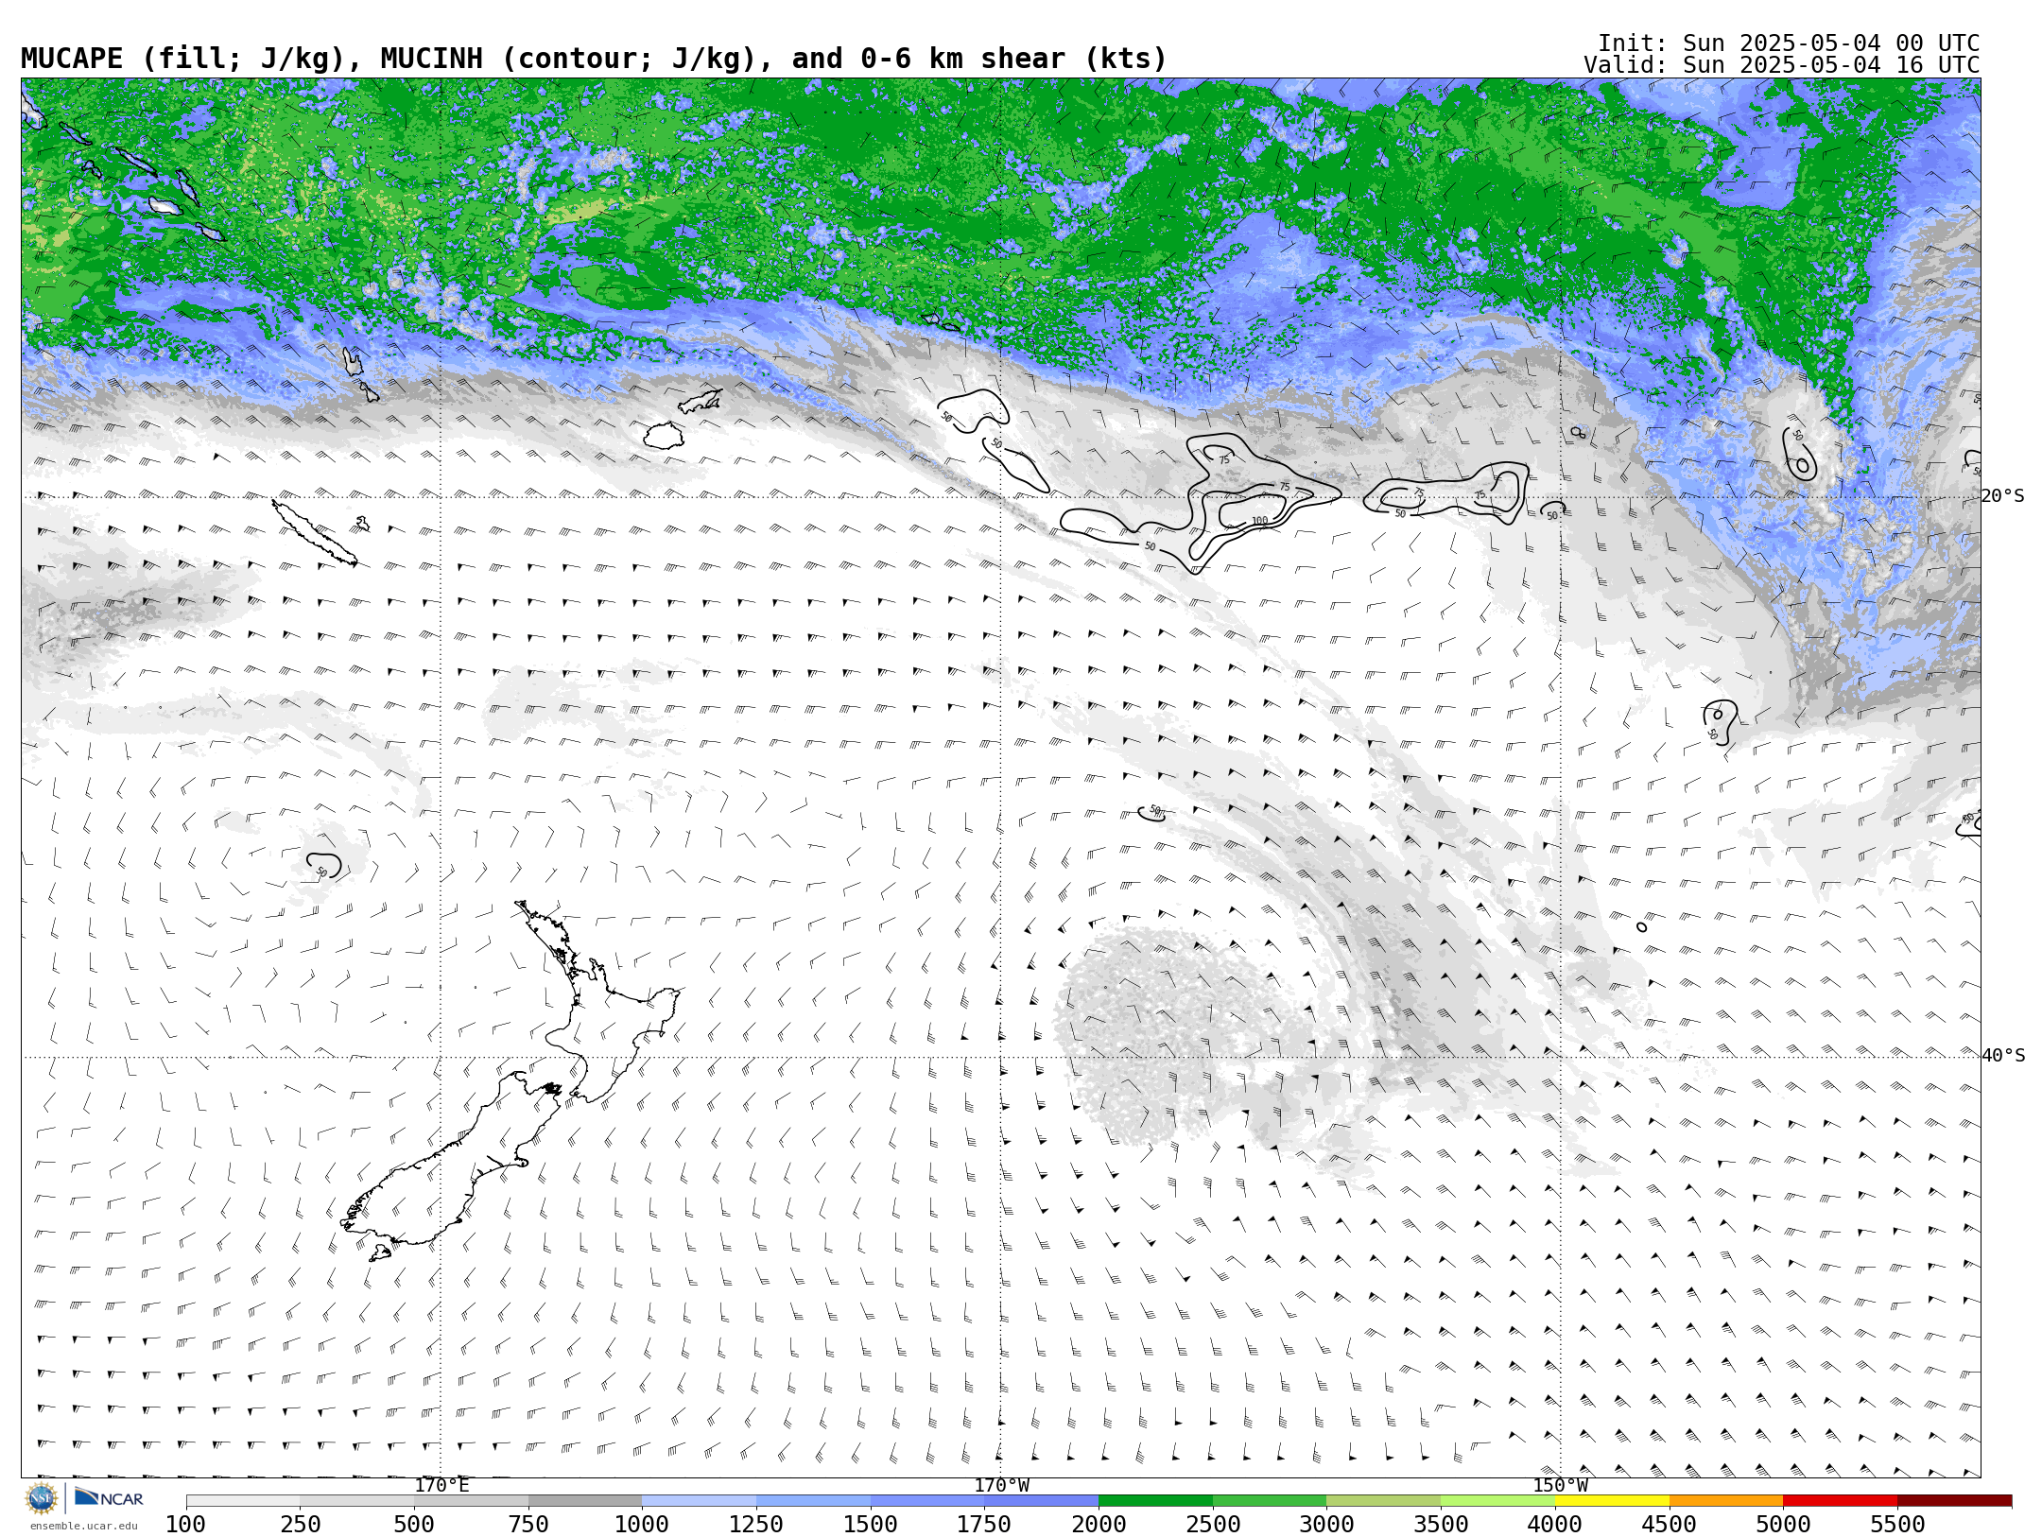Click the red 5000-5500 colorbar swatch
This screenshot has width=2042, height=1537.
[1840, 1501]
